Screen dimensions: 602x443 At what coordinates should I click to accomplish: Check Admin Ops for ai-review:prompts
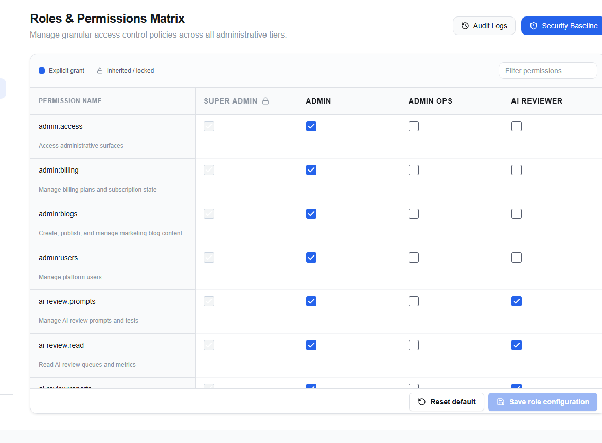[x=414, y=302]
